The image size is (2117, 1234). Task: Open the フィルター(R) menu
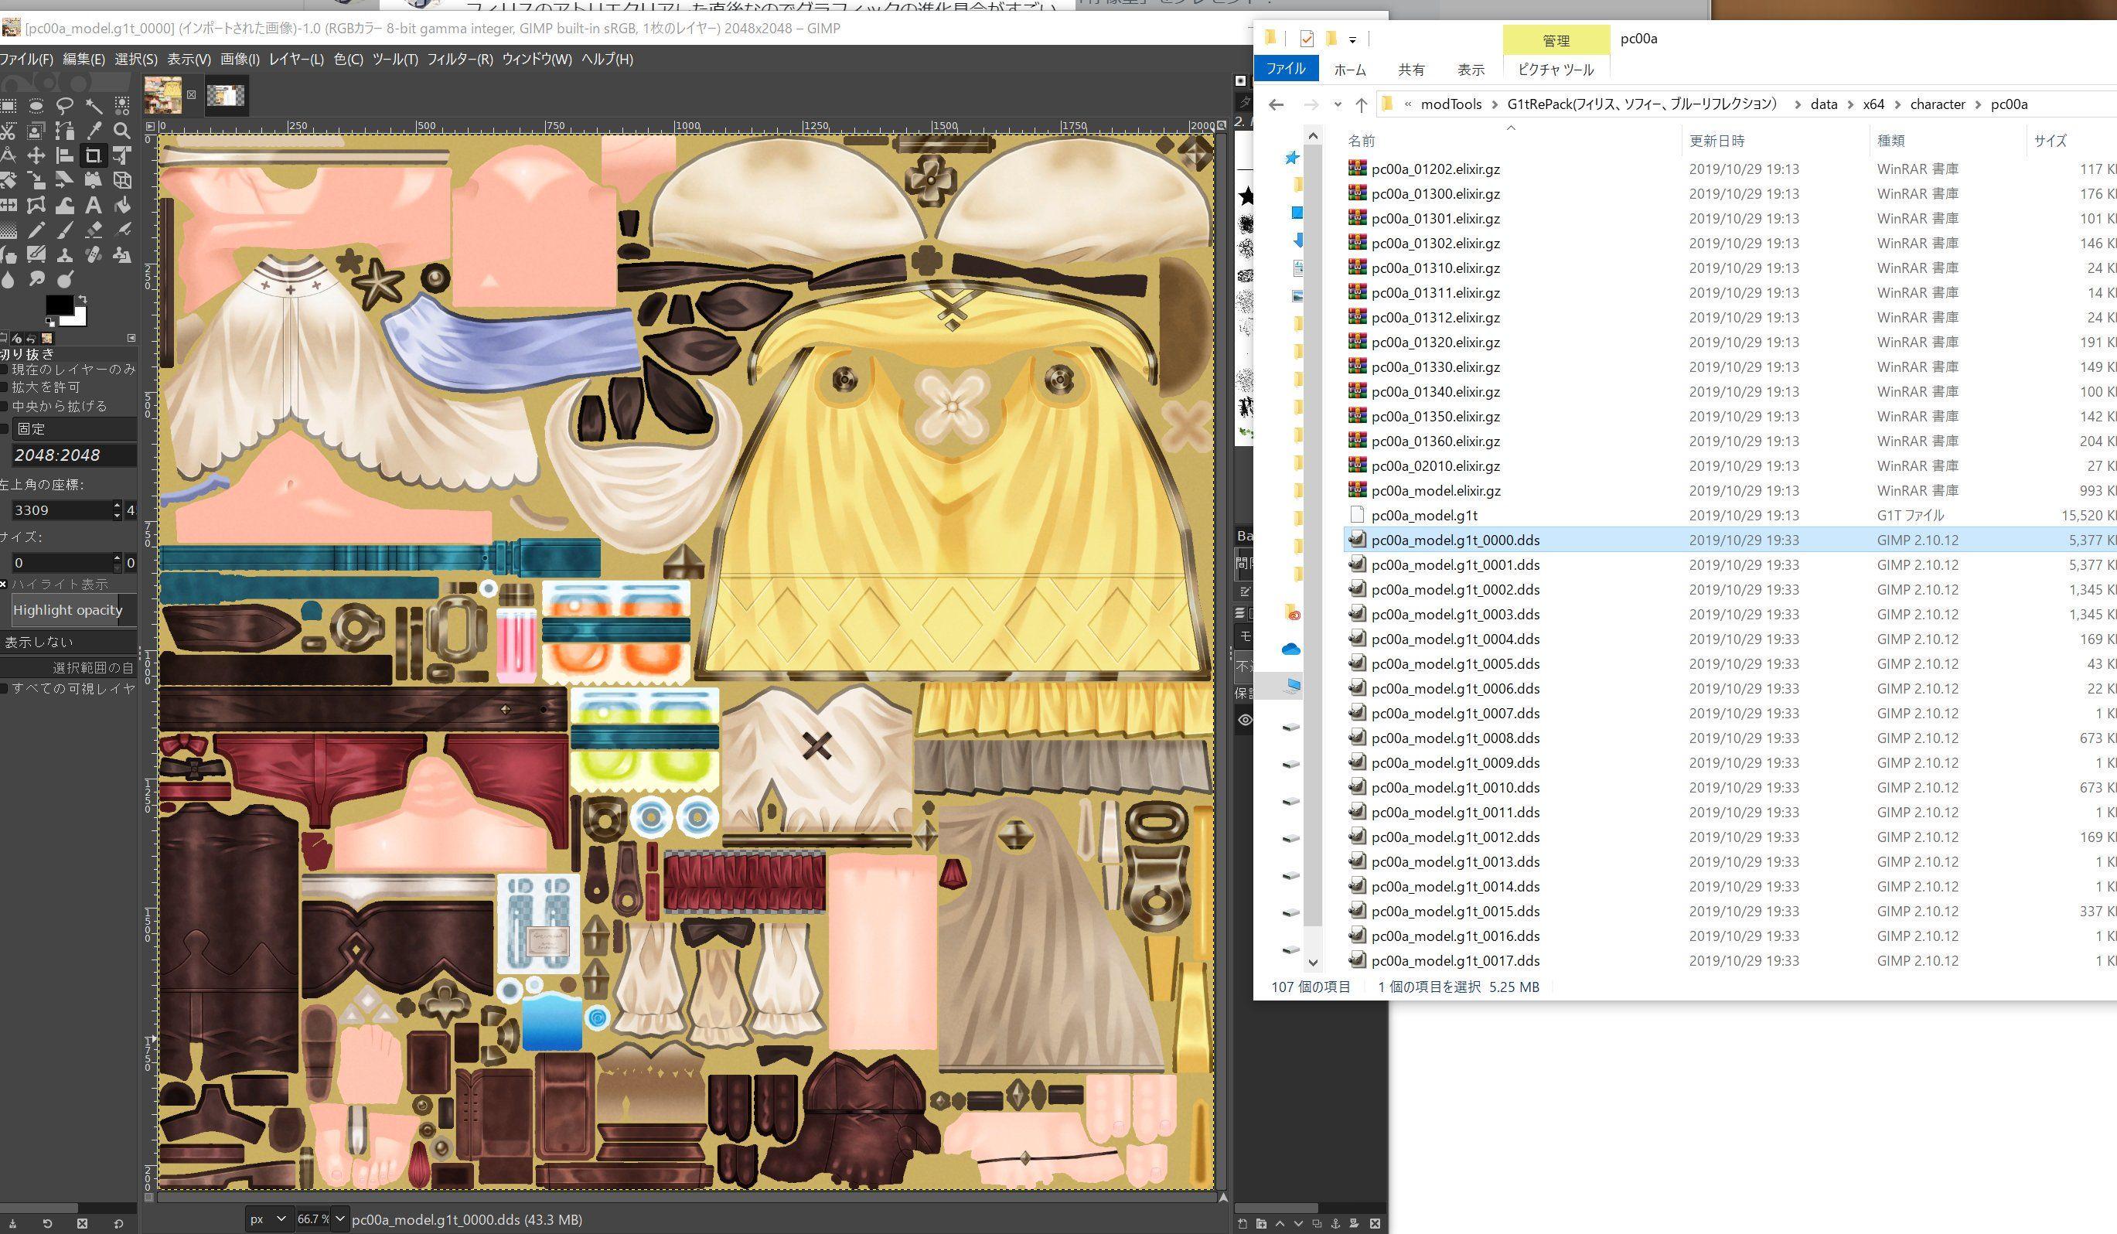[x=459, y=59]
